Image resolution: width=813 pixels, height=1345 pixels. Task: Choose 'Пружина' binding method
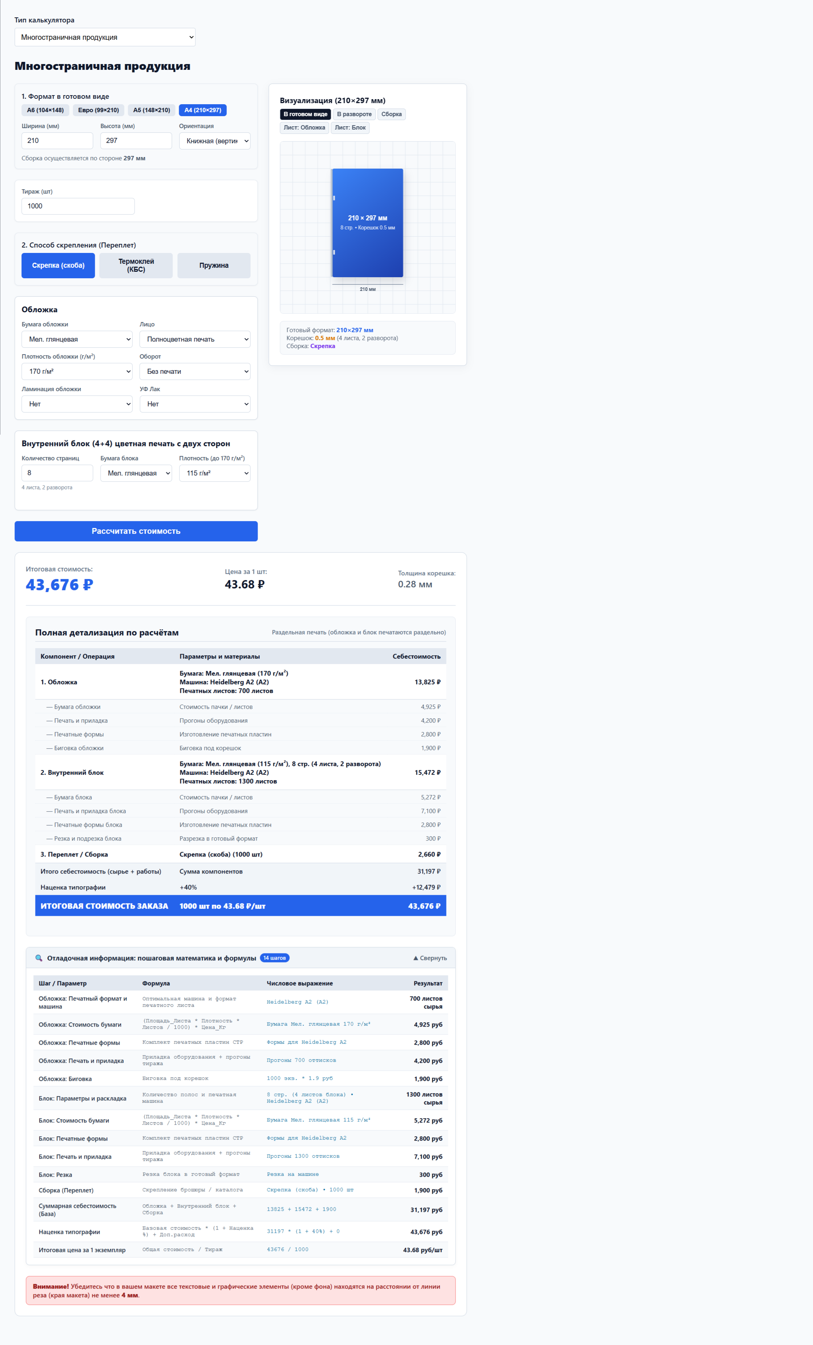click(x=214, y=265)
